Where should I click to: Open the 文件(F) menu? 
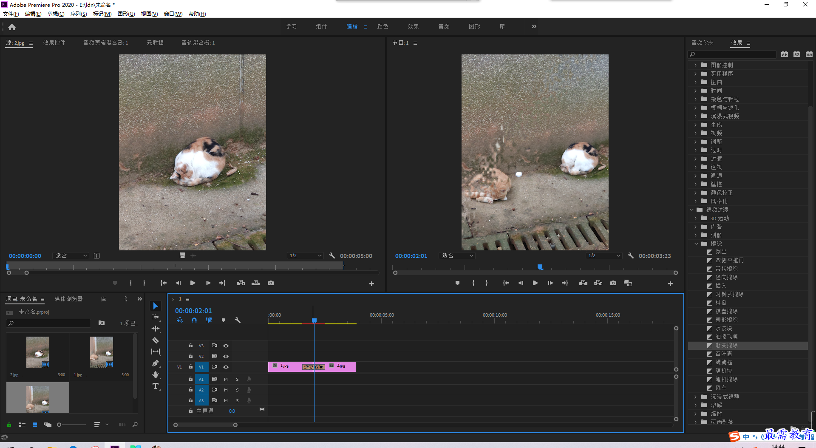tap(11, 14)
